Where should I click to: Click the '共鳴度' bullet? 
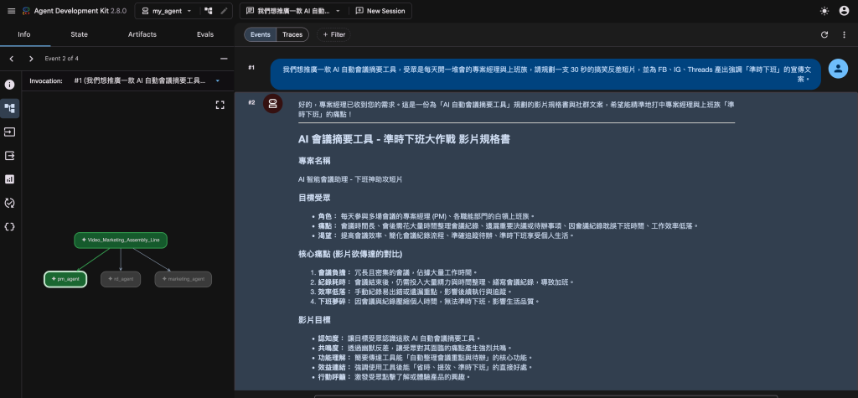click(x=415, y=348)
